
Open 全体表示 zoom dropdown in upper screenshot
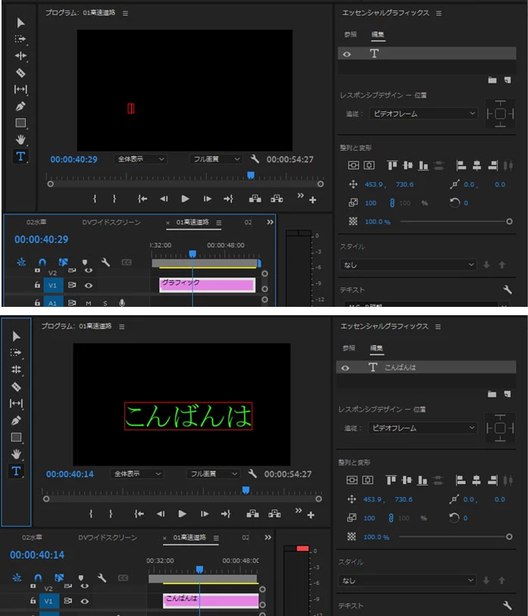(141, 158)
